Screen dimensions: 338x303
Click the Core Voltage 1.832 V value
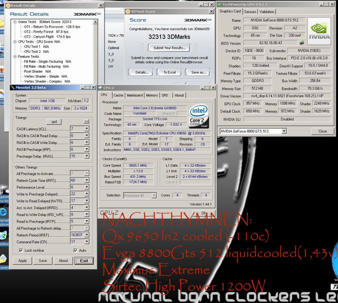[x=176, y=125]
